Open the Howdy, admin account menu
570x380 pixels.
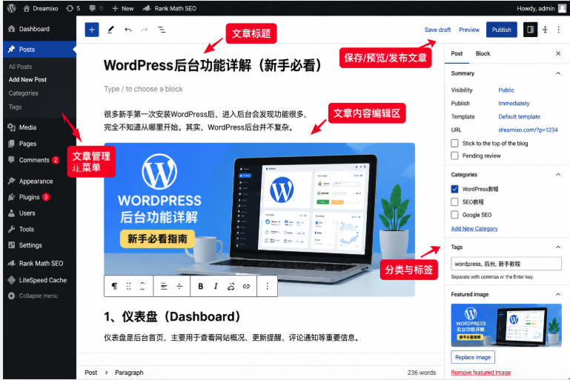tap(541, 8)
